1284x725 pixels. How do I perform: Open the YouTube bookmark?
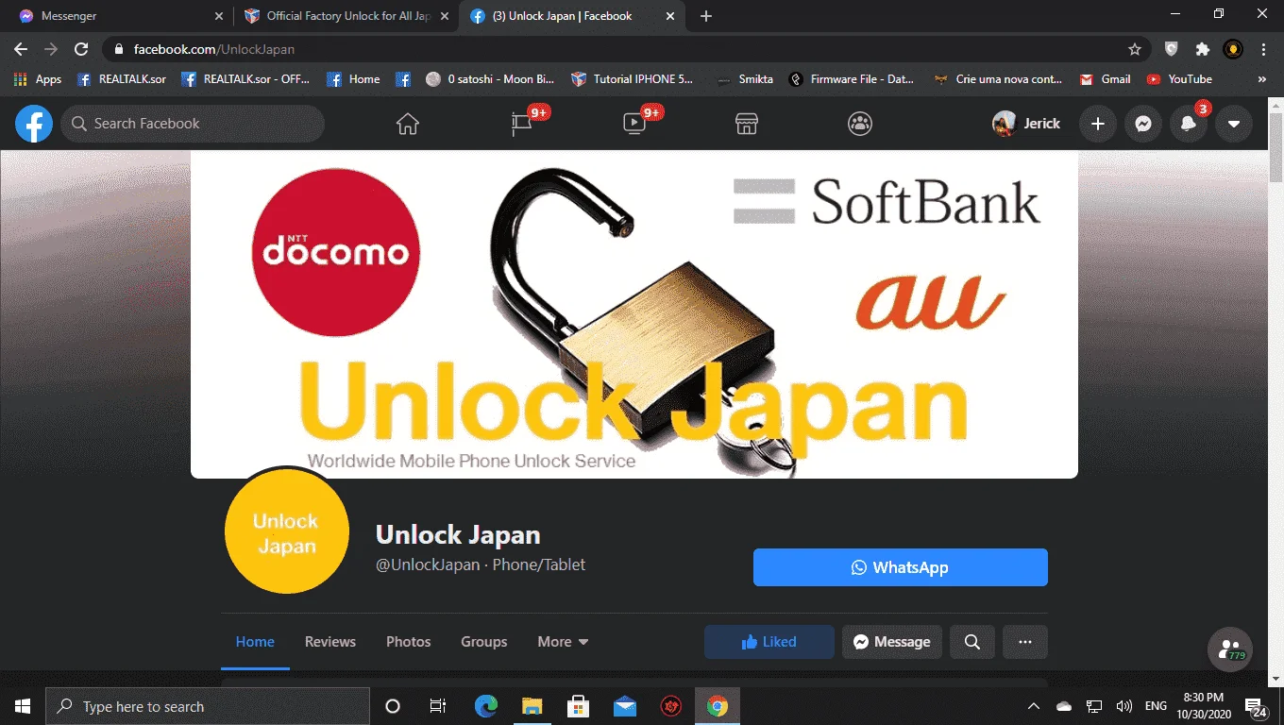[x=1179, y=79]
